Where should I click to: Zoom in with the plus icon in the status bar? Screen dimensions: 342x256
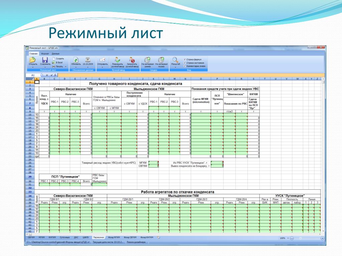(x=322, y=238)
